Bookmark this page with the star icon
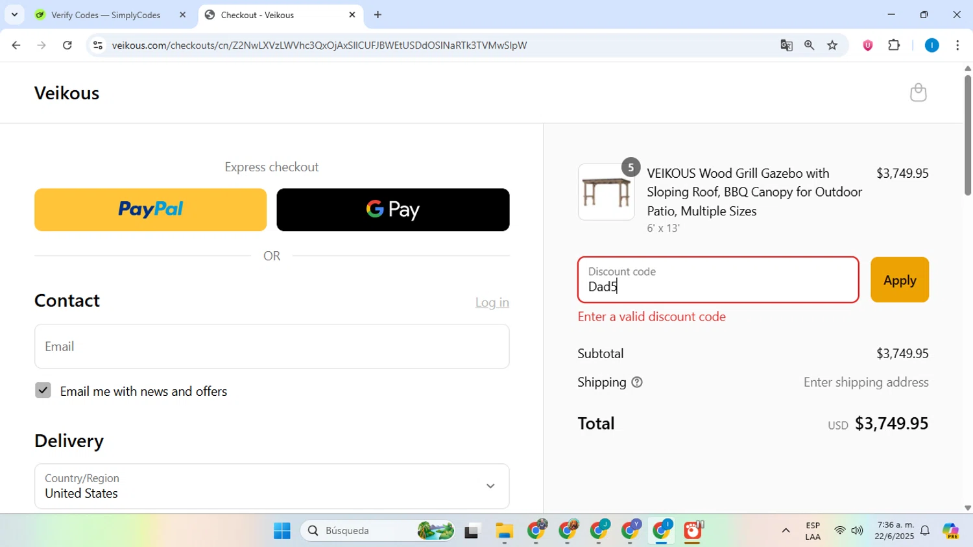The width and height of the screenshot is (973, 547). tap(832, 45)
